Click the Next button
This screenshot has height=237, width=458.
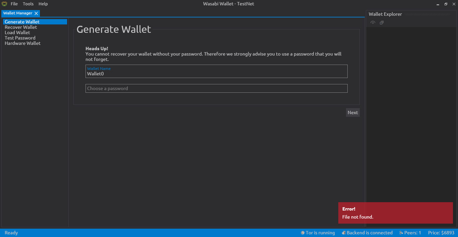pyautogui.click(x=353, y=112)
